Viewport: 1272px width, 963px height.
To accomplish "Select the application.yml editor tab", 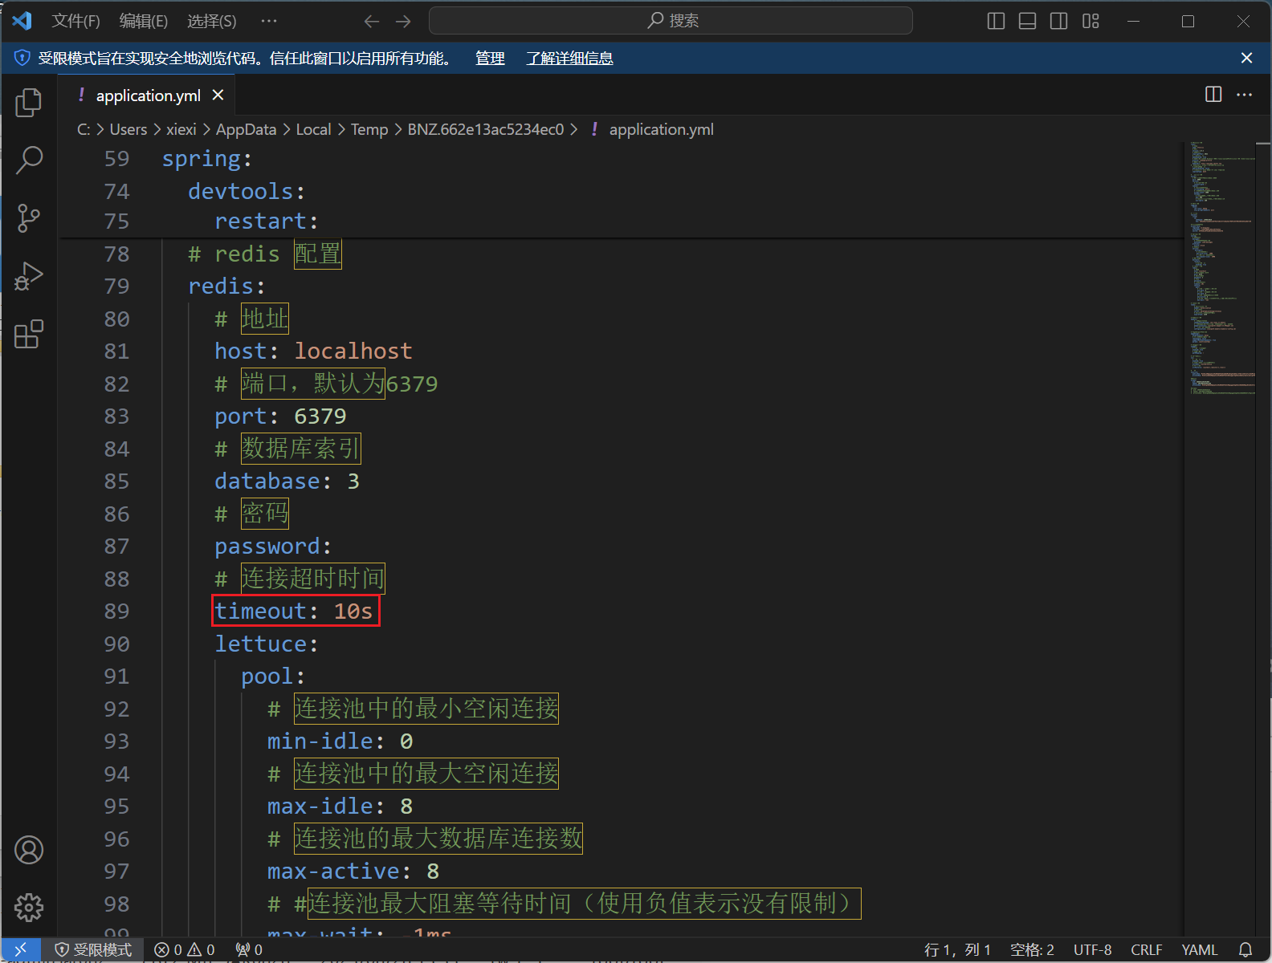I will click(148, 95).
